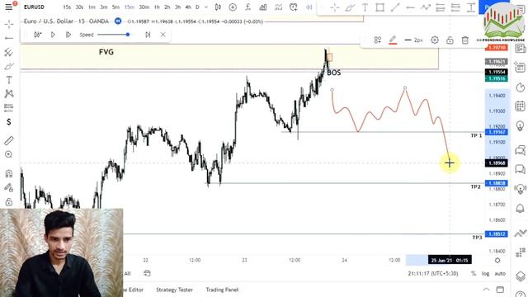This screenshot has width=528, height=297.
Task: Pick the rectangle tool in favorites toolbar
Action: 379,7
